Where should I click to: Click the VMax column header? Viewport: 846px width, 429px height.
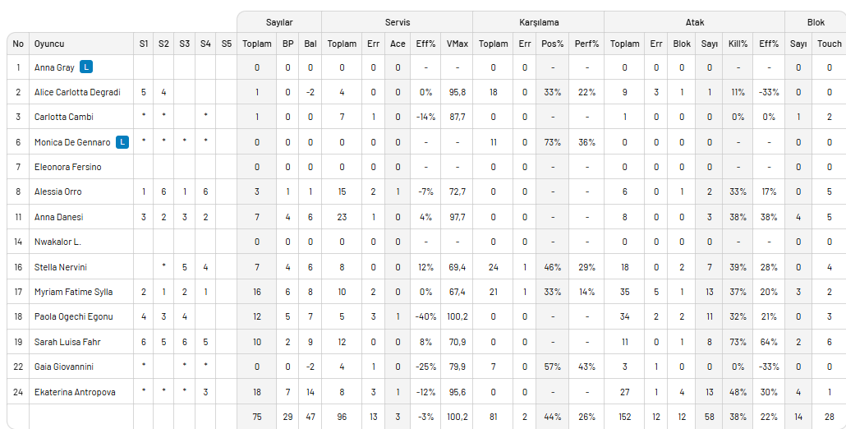[x=457, y=44]
